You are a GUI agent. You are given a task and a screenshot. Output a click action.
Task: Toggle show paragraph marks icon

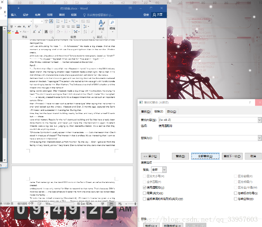point(92,31)
